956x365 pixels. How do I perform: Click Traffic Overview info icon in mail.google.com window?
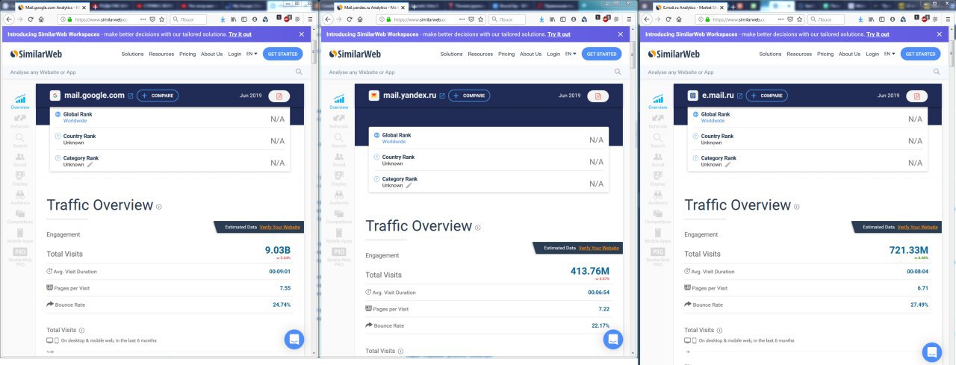pos(159,207)
